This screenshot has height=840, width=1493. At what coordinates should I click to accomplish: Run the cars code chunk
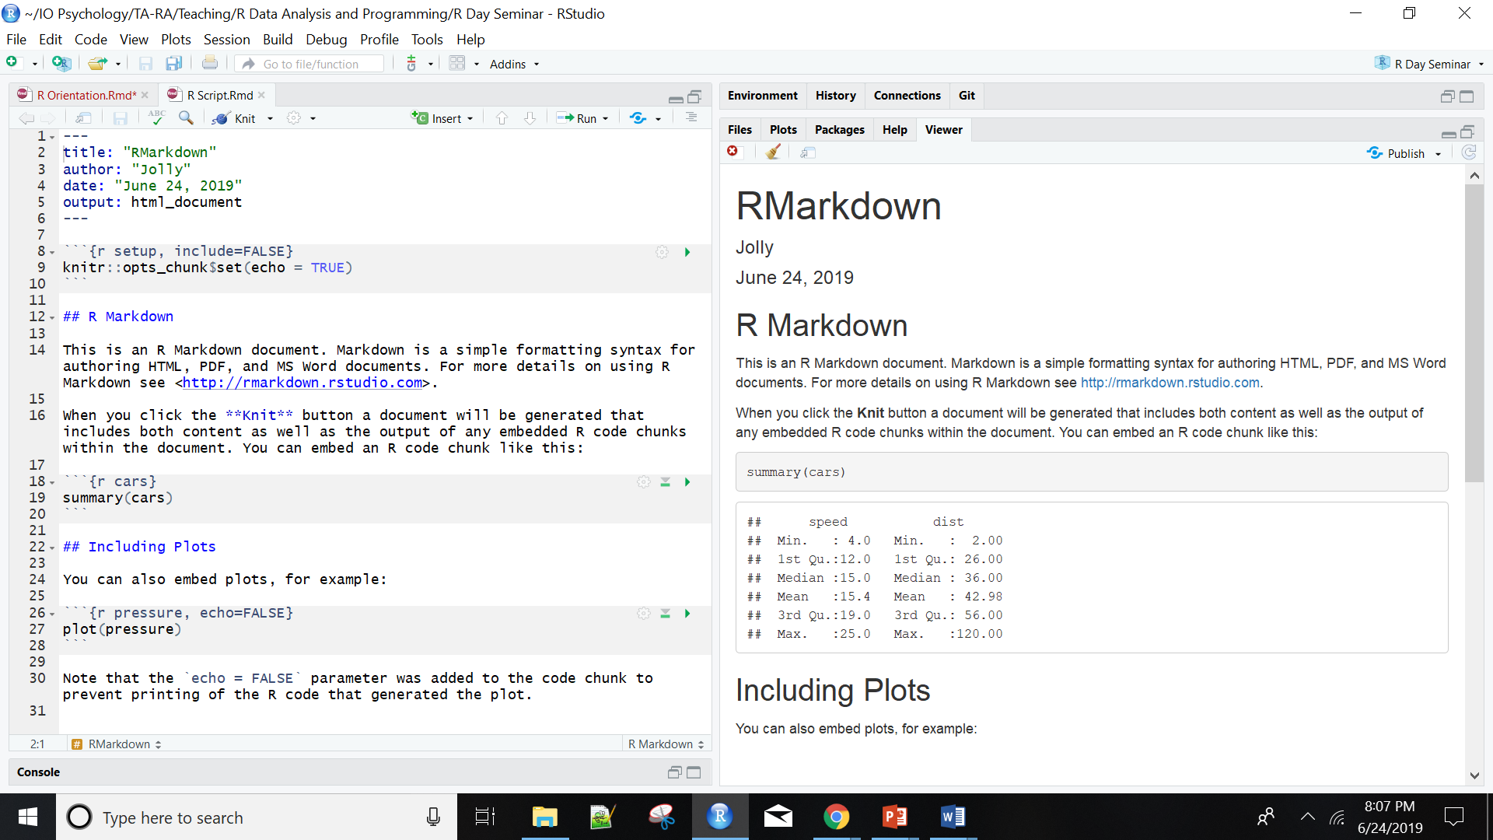(x=687, y=482)
